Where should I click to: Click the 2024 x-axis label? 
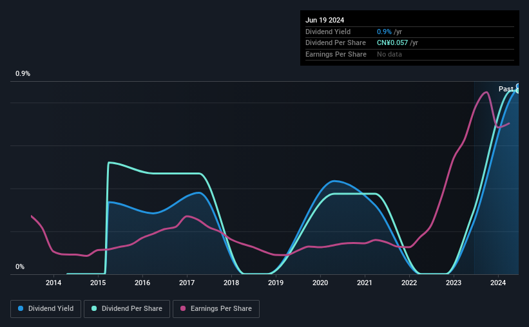tap(498, 283)
